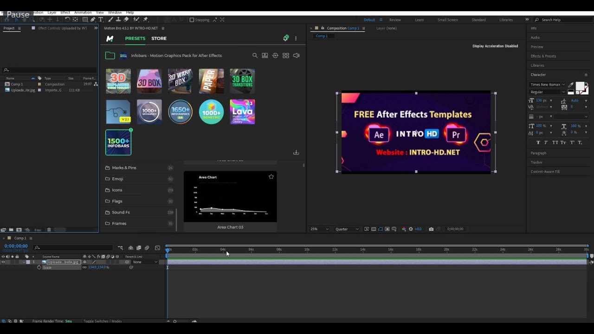The width and height of the screenshot is (594, 334).
Task: Select the Type tool in toolbar
Action: click(x=100, y=19)
